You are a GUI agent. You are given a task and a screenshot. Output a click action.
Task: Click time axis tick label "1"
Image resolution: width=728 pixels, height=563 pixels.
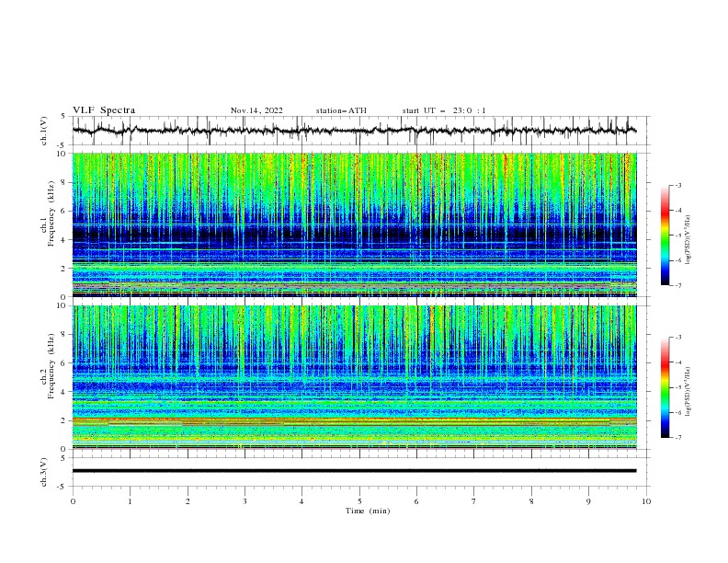tap(131, 501)
